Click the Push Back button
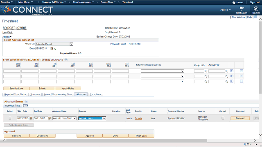The height and width of the screenshot is (147, 262). coord(141,136)
